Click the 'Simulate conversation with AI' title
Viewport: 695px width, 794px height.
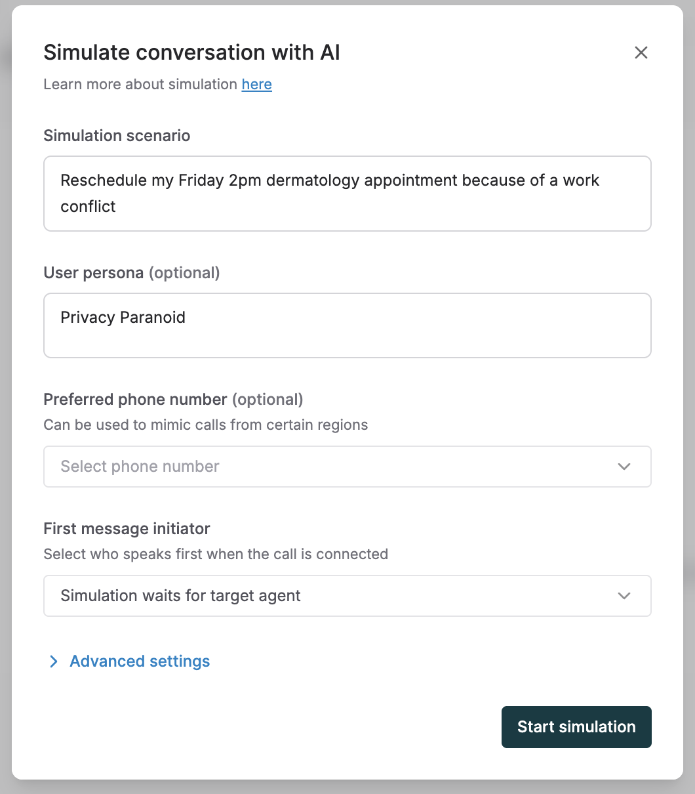191,52
